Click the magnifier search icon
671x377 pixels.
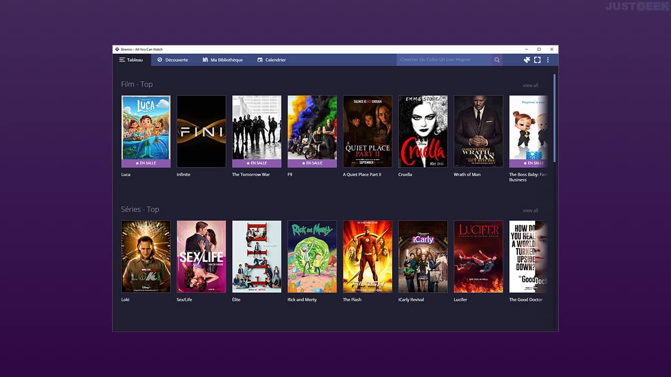[x=497, y=60]
